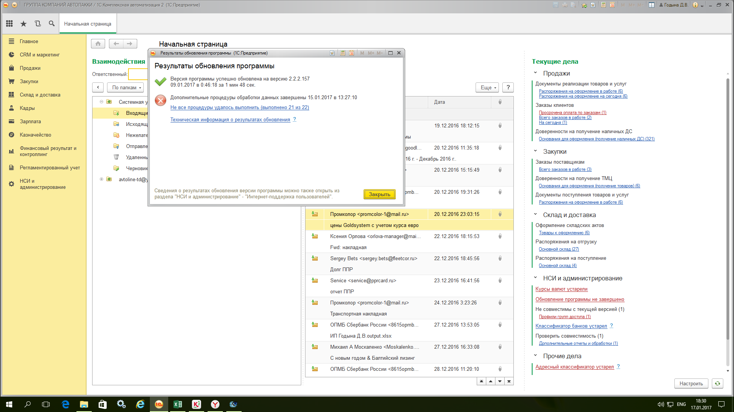Click the Закрыть button in dialog
Viewport: 734px width, 412px height.
[x=379, y=194]
